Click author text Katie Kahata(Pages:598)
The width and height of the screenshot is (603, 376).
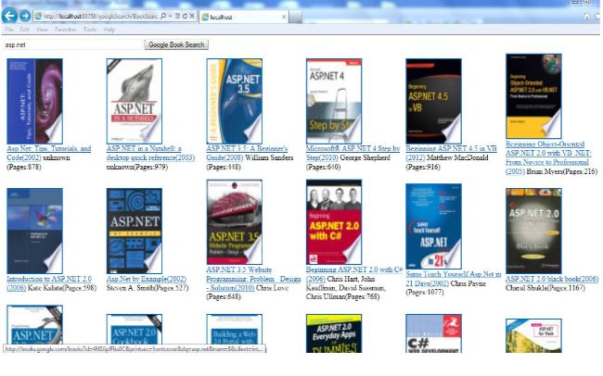click(x=62, y=288)
